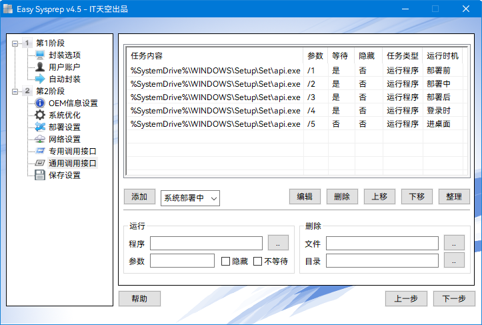Image resolution: width=482 pixels, height=325 pixels.
Task: Toggle the 隐藏 checkbox
Action: pos(225,262)
